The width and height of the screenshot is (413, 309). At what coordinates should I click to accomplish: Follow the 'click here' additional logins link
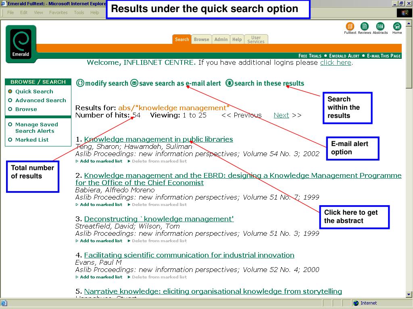click(x=336, y=62)
